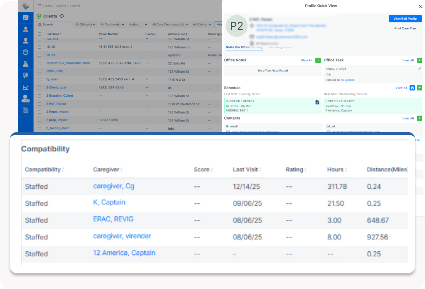Open the documents icon at bottom of sidebar
The image size is (425, 289).
point(26,110)
